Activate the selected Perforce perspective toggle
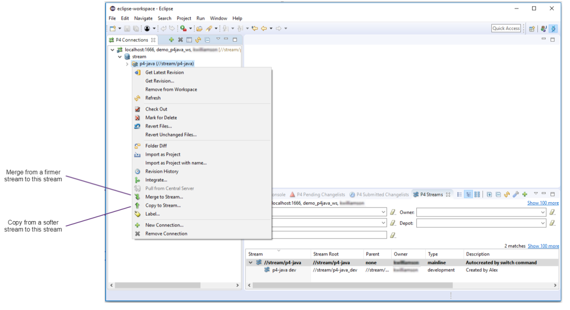The width and height of the screenshot is (570, 310). (553, 29)
